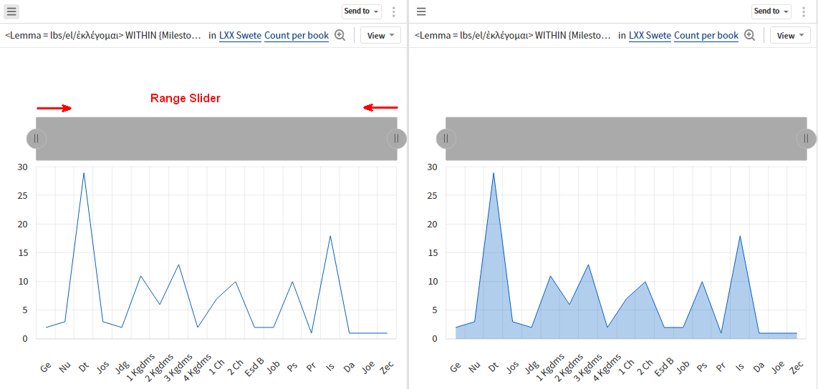
Task: Click the Ps axis label in left chart
Action: pyautogui.click(x=292, y=367)
